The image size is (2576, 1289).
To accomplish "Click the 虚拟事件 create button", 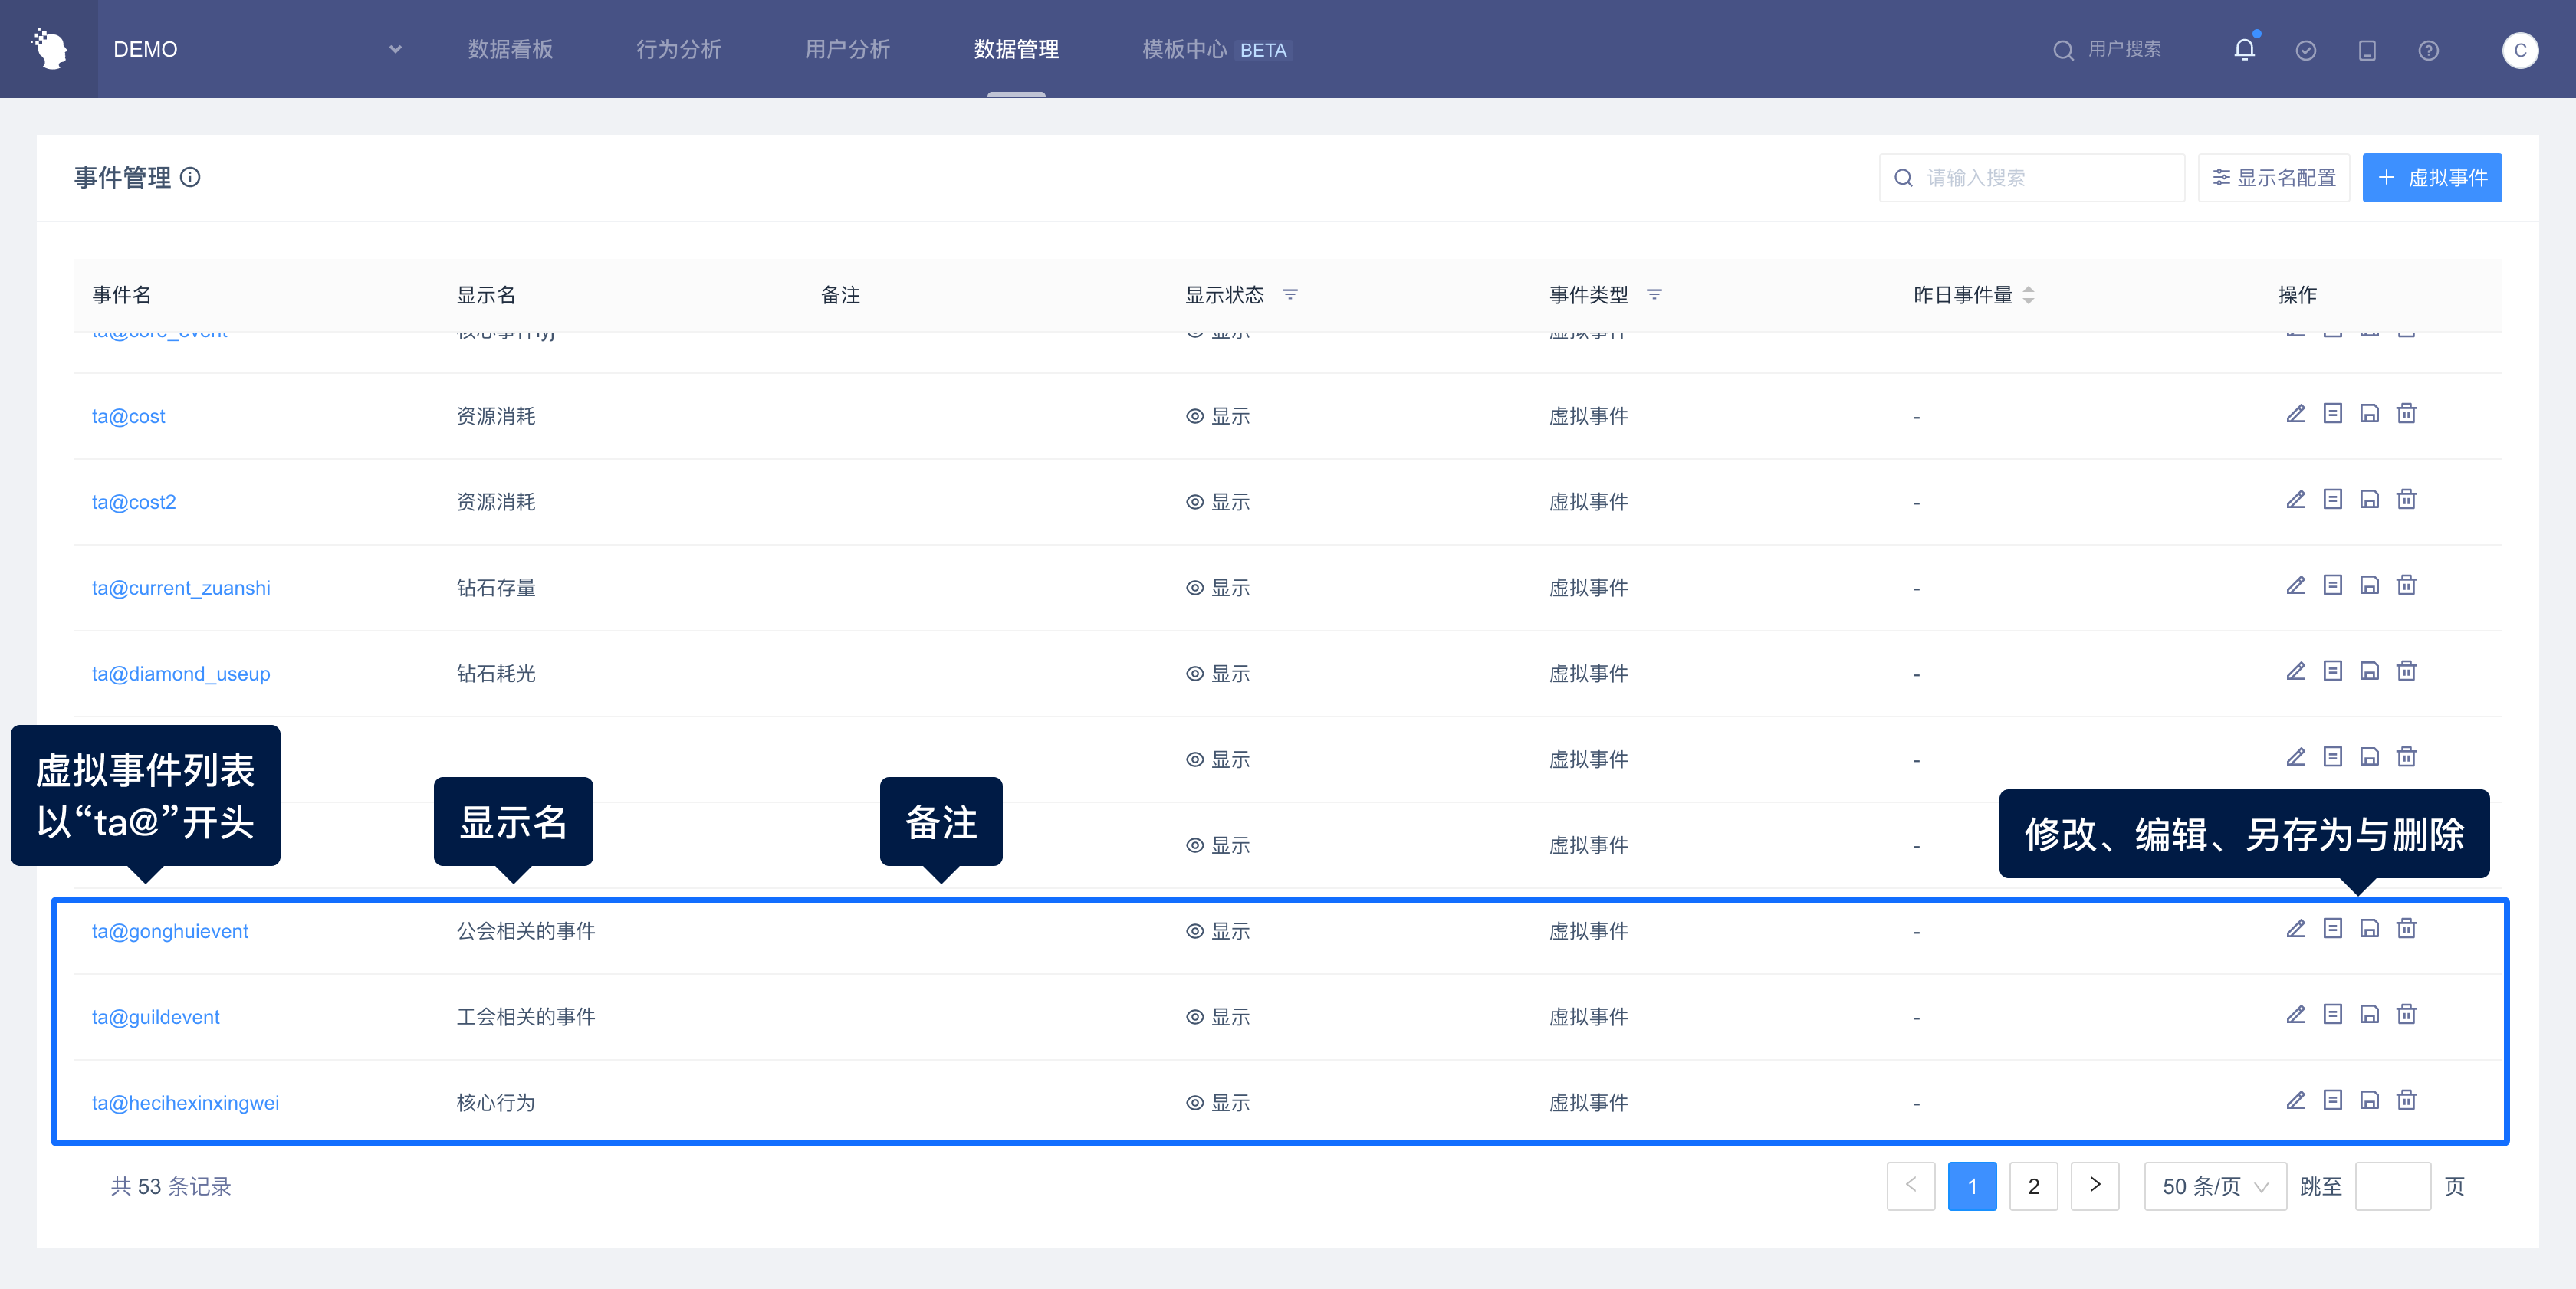I will (2431, 178).
